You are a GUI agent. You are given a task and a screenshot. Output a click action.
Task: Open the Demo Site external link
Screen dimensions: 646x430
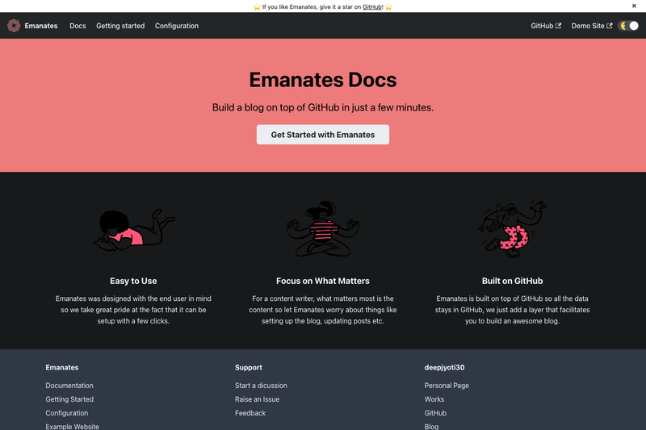tap(592, 26)
